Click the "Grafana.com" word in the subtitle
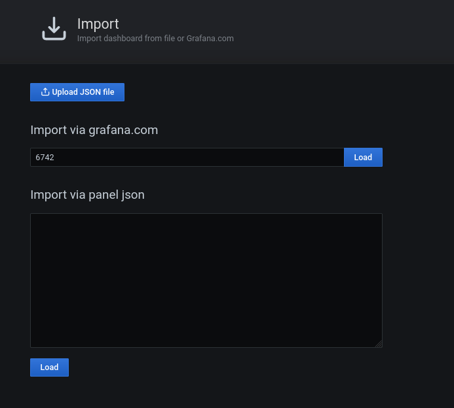Screen dimensions: 454x408 point(210,39)
